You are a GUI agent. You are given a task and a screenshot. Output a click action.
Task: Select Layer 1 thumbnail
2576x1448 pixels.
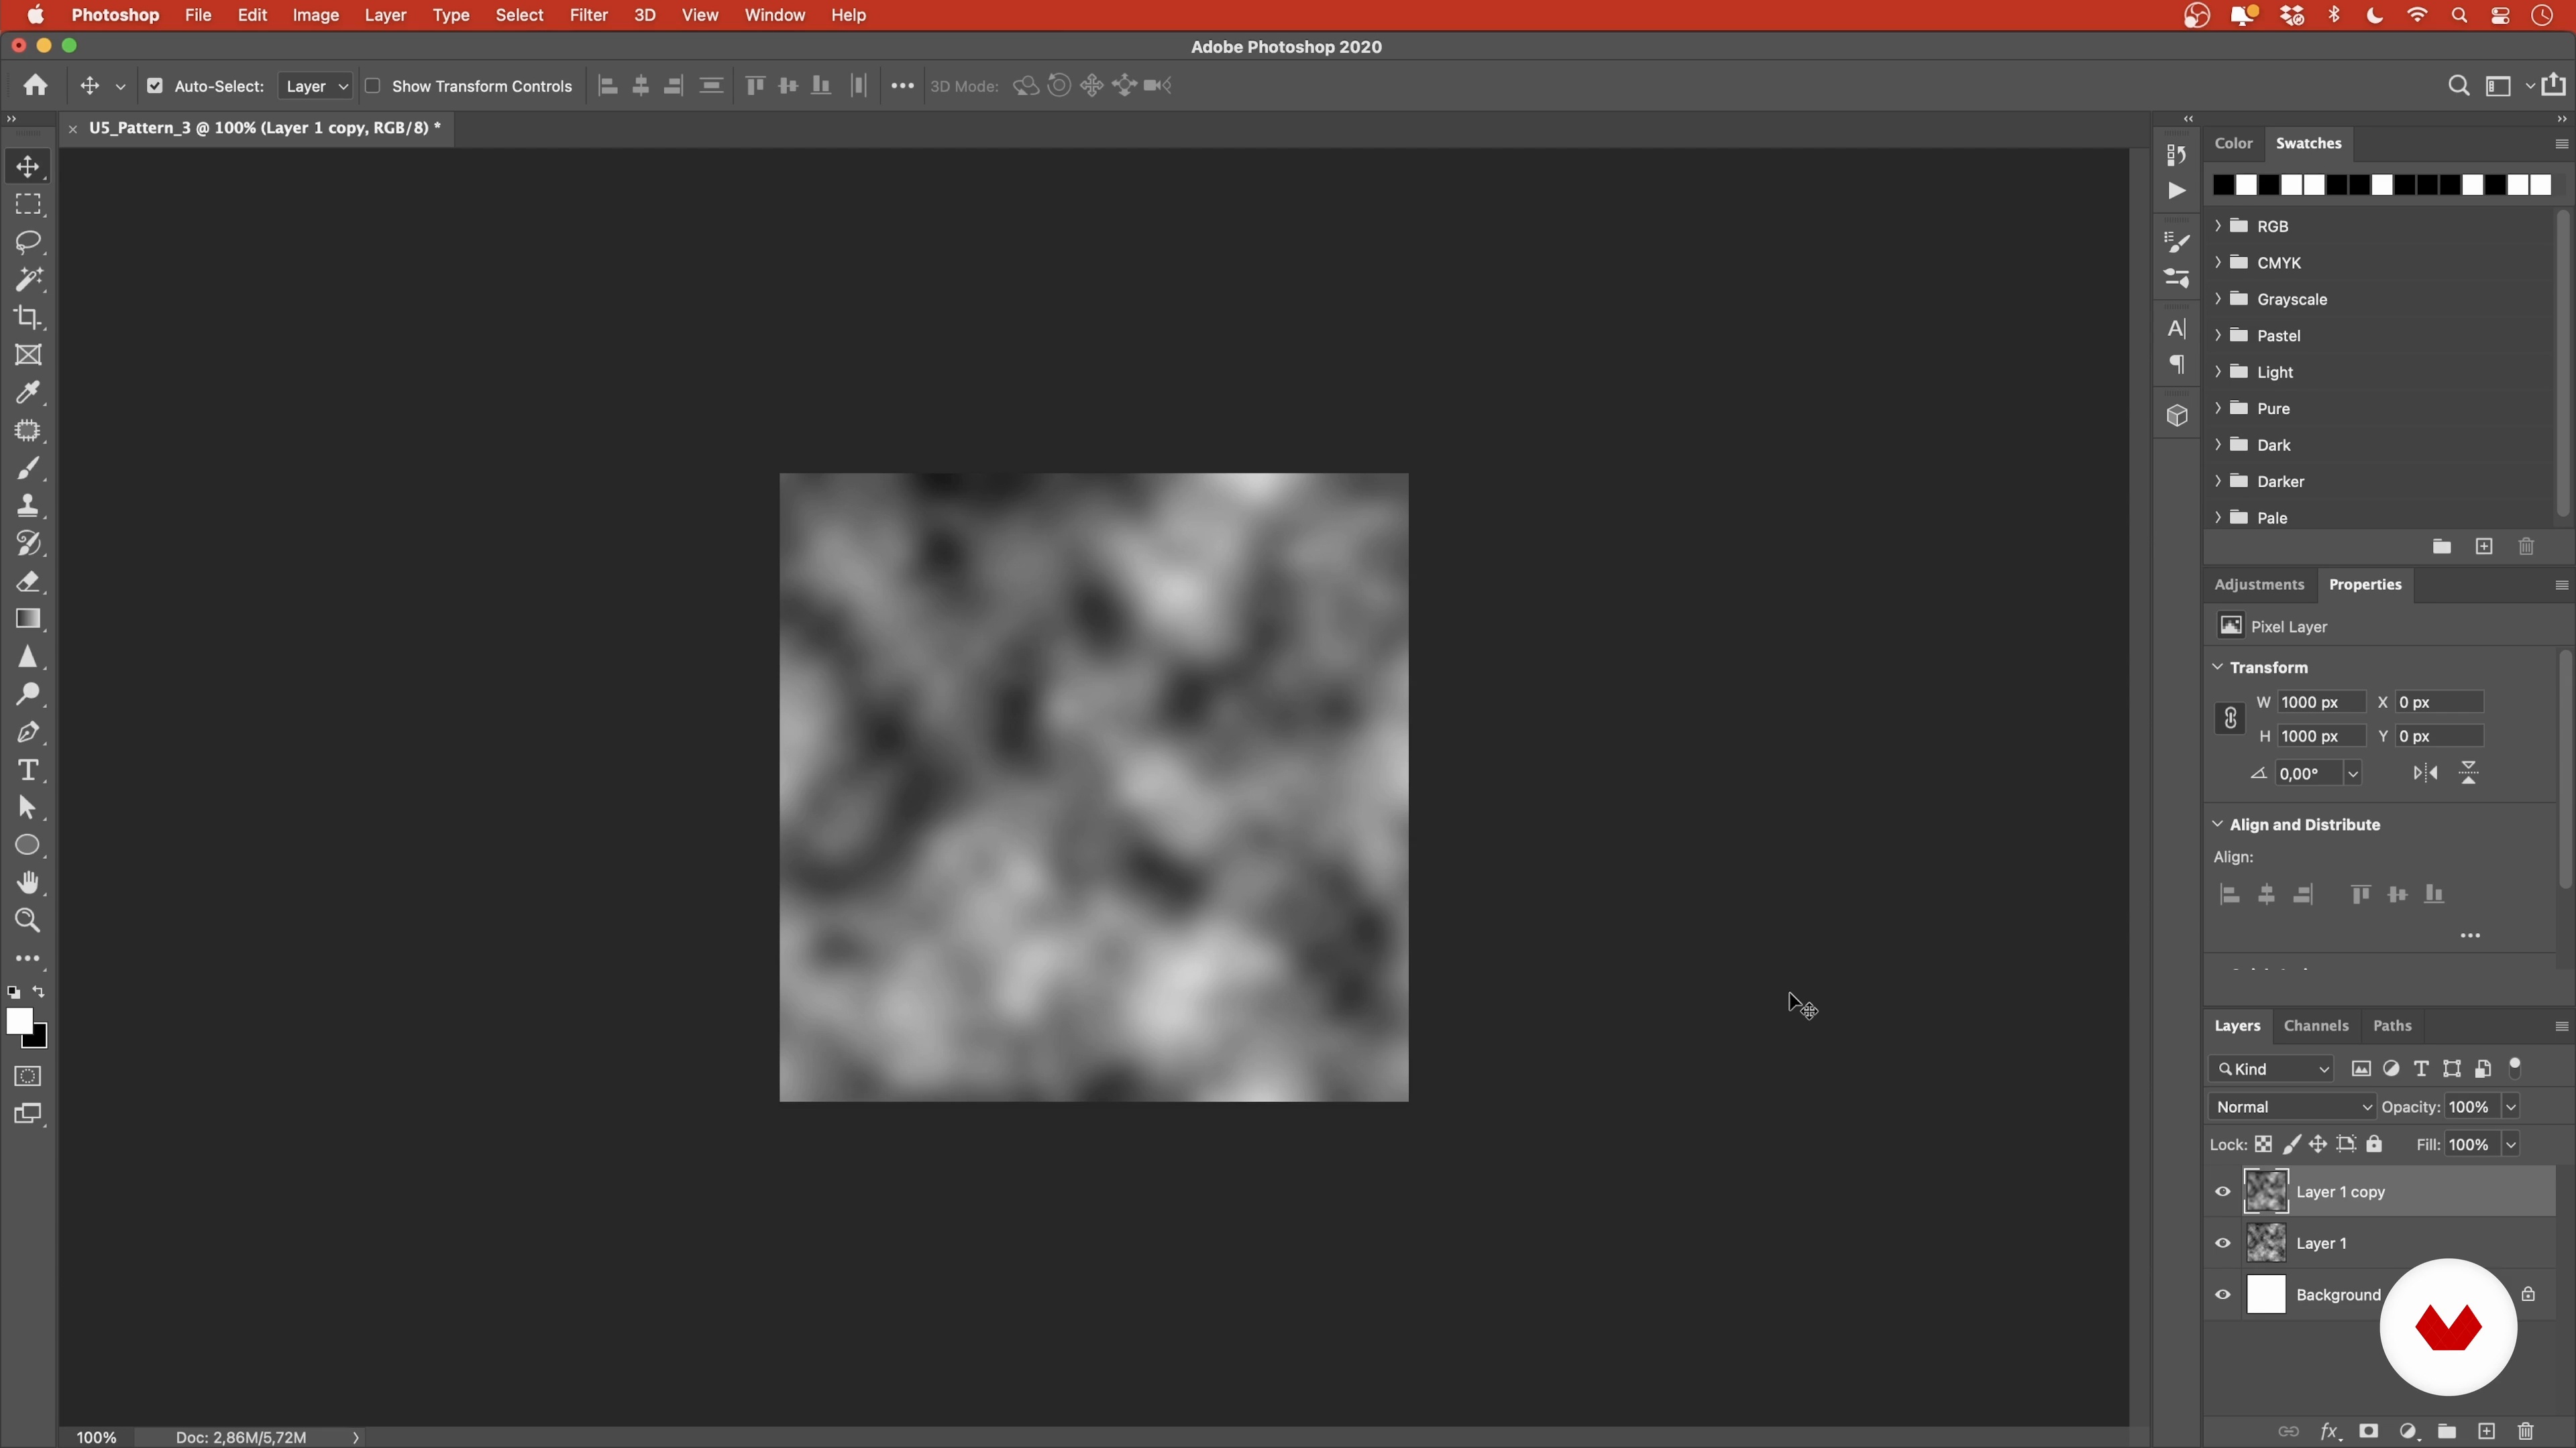[x=2266, y=1243]
